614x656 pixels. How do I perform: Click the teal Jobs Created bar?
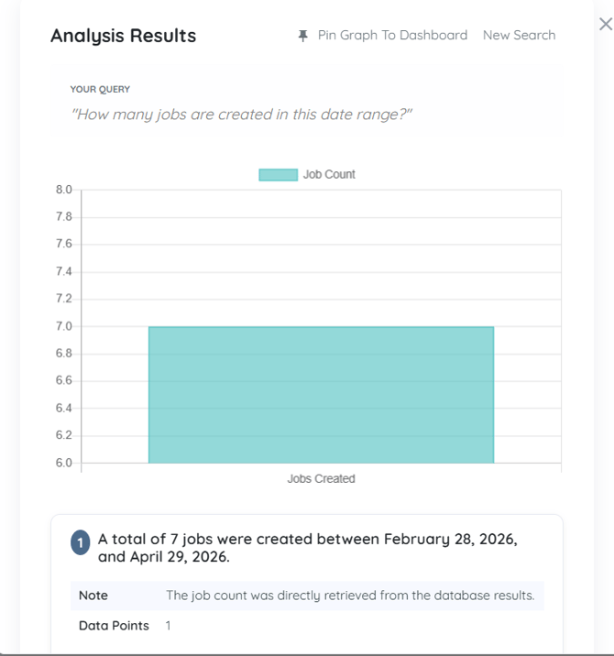[321, 394]
